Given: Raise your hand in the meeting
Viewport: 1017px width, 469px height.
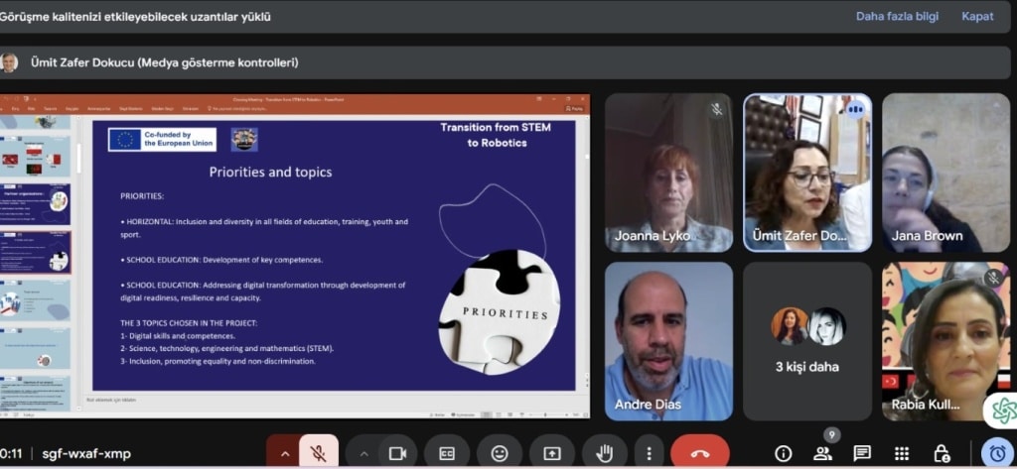Looking at the screenshot, I should (x=604, y=453).
